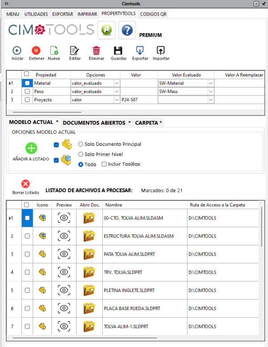Click file list vertical scrollbar
268x347 pixels.
262,227
